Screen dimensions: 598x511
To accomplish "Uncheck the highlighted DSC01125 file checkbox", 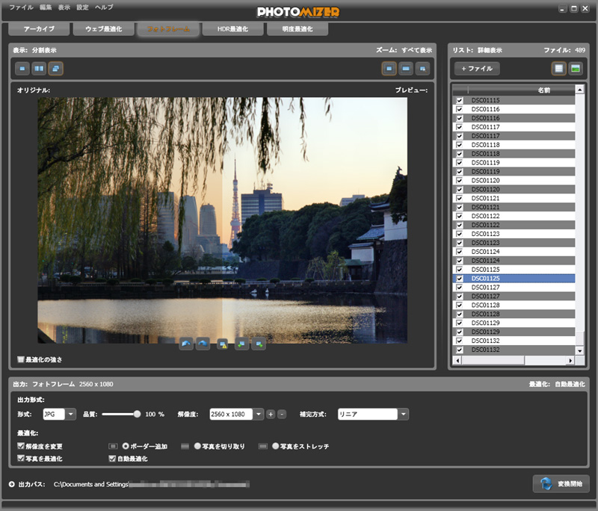I will [x=460, y=279].
